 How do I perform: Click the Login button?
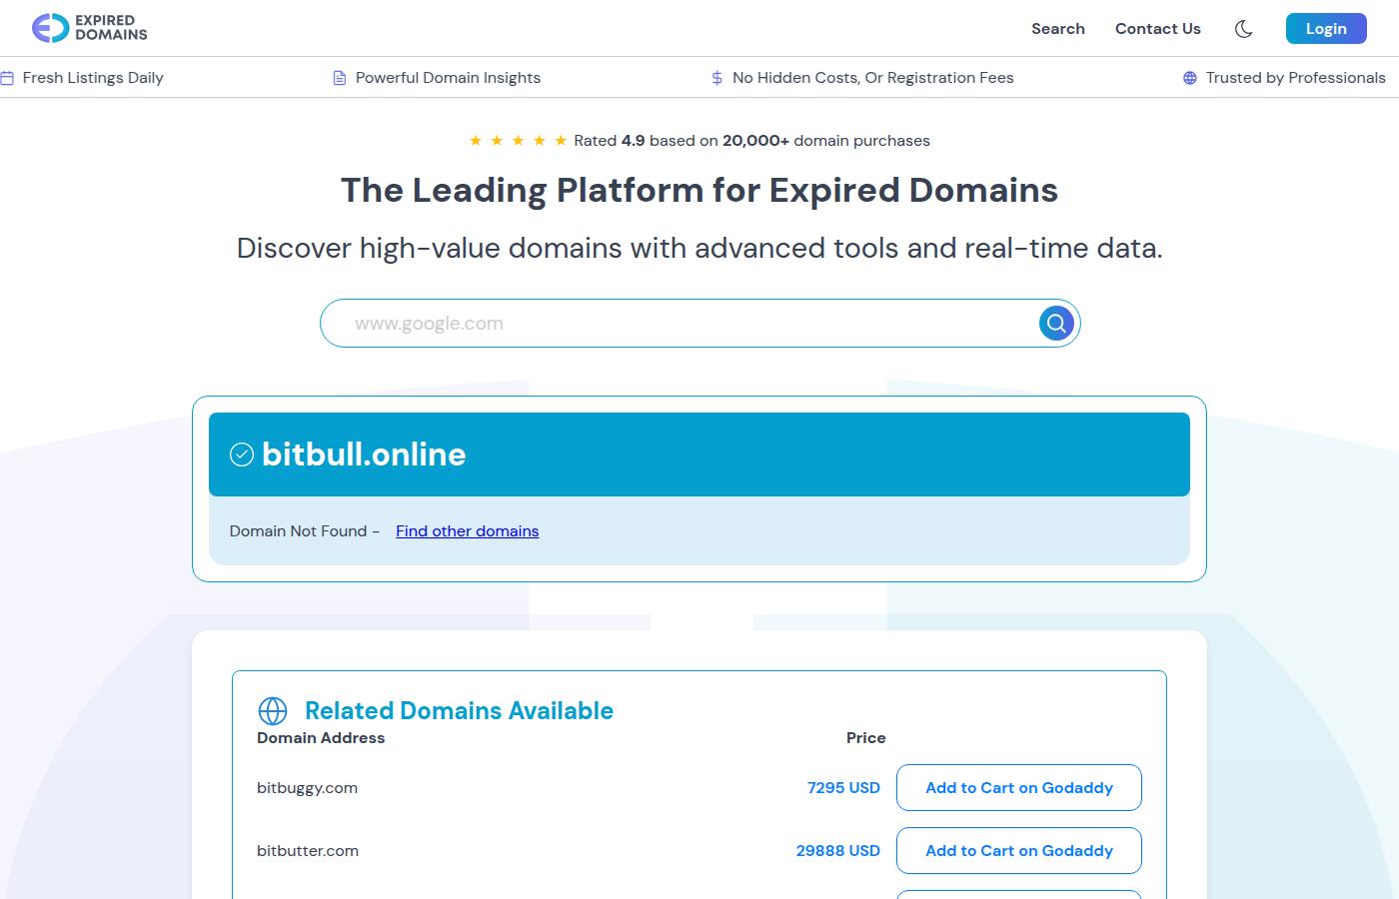pyautogui.click(x=1326, y=29)
